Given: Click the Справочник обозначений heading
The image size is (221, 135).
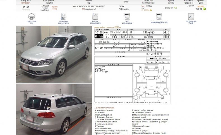Looking at the screenshot, I should [104, 108].
